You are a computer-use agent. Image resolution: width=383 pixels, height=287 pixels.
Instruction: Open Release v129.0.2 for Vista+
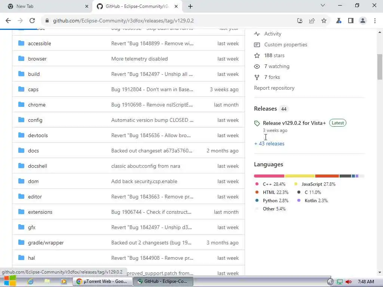point(294,123)
